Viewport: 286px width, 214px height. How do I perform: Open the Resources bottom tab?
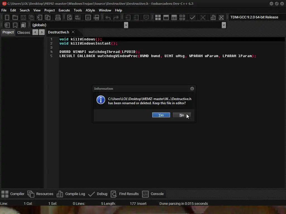pos(40,194)
